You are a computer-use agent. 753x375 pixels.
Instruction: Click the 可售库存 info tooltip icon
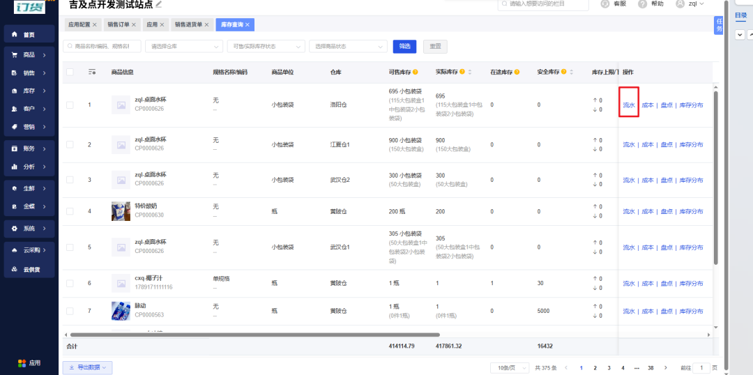(x=415, y=72)
